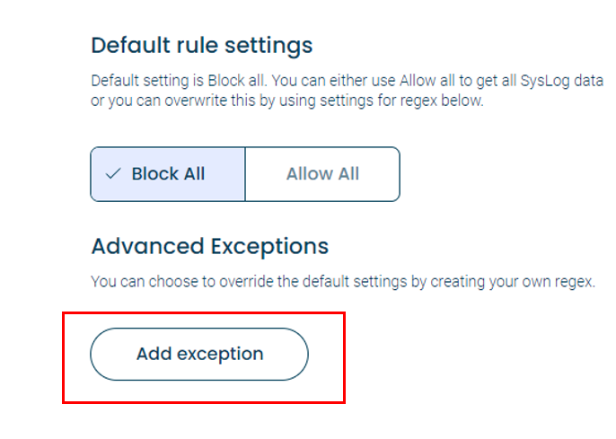Click the Add exception button
The image size is (616, 439).
[x=199, y=355]
